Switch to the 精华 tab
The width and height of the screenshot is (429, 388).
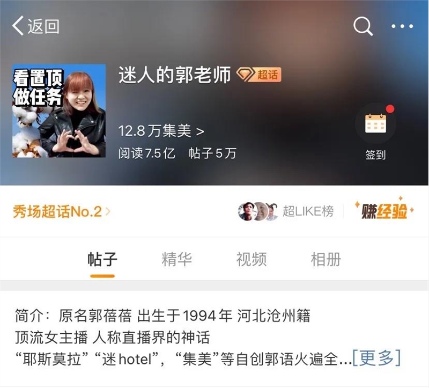tap(177, 259)
